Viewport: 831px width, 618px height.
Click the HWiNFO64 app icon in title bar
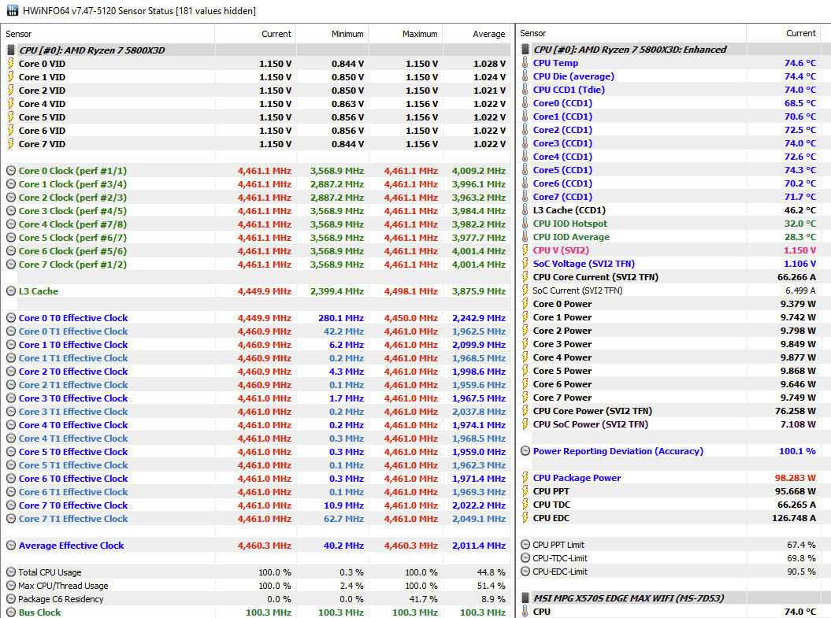12,10
